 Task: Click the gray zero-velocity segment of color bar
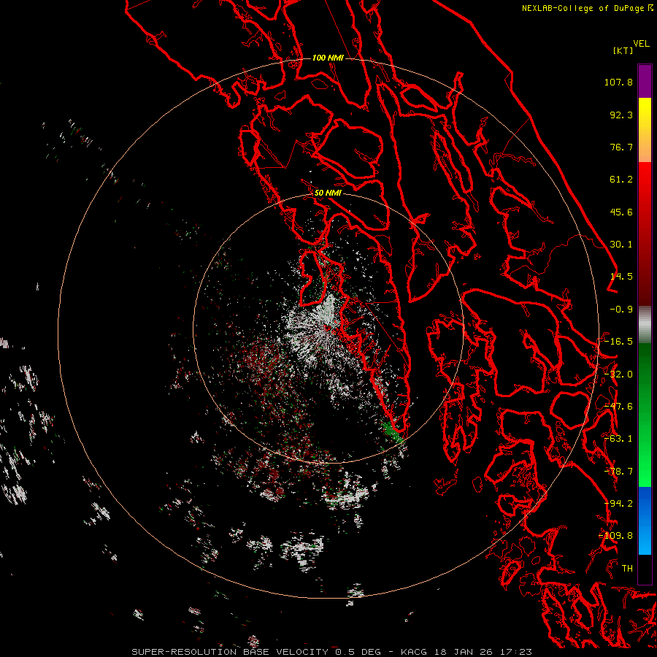point(645,324)
